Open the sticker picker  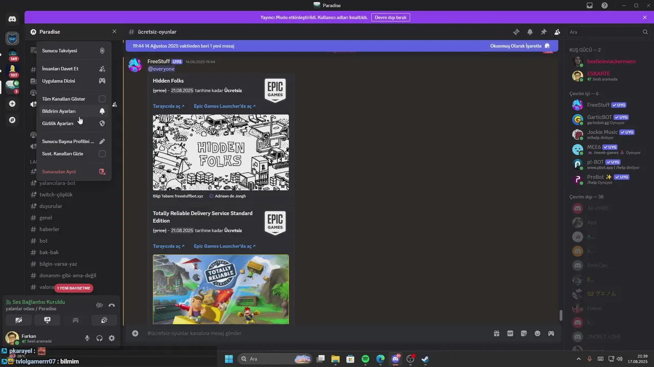point(524,333)
